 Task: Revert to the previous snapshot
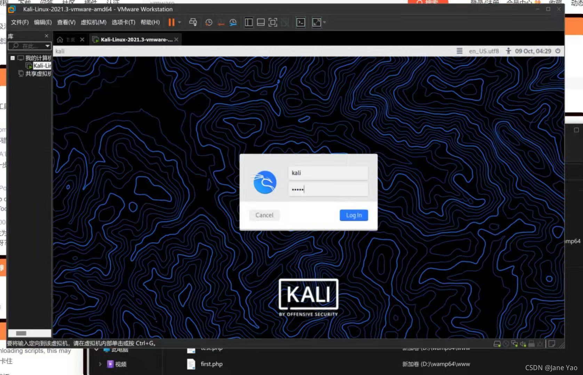(221, 23)
